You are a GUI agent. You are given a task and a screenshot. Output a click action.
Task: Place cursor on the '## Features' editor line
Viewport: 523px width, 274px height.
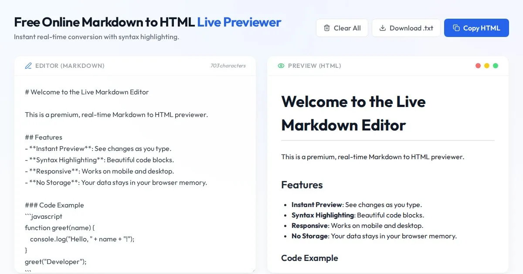44,137
